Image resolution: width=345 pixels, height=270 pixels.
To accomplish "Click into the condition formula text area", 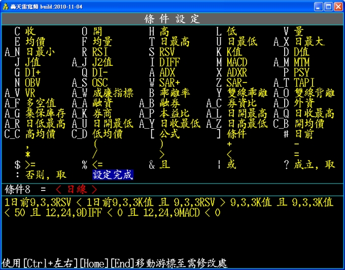I will point(172,226).
